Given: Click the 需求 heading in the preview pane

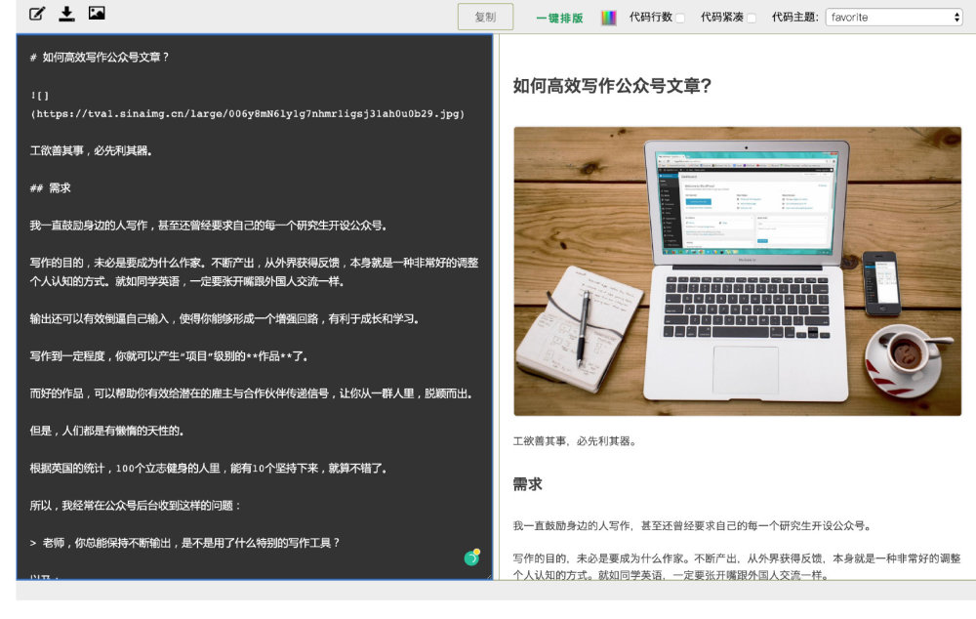Looking at the screenshot, I should [527, 484].
